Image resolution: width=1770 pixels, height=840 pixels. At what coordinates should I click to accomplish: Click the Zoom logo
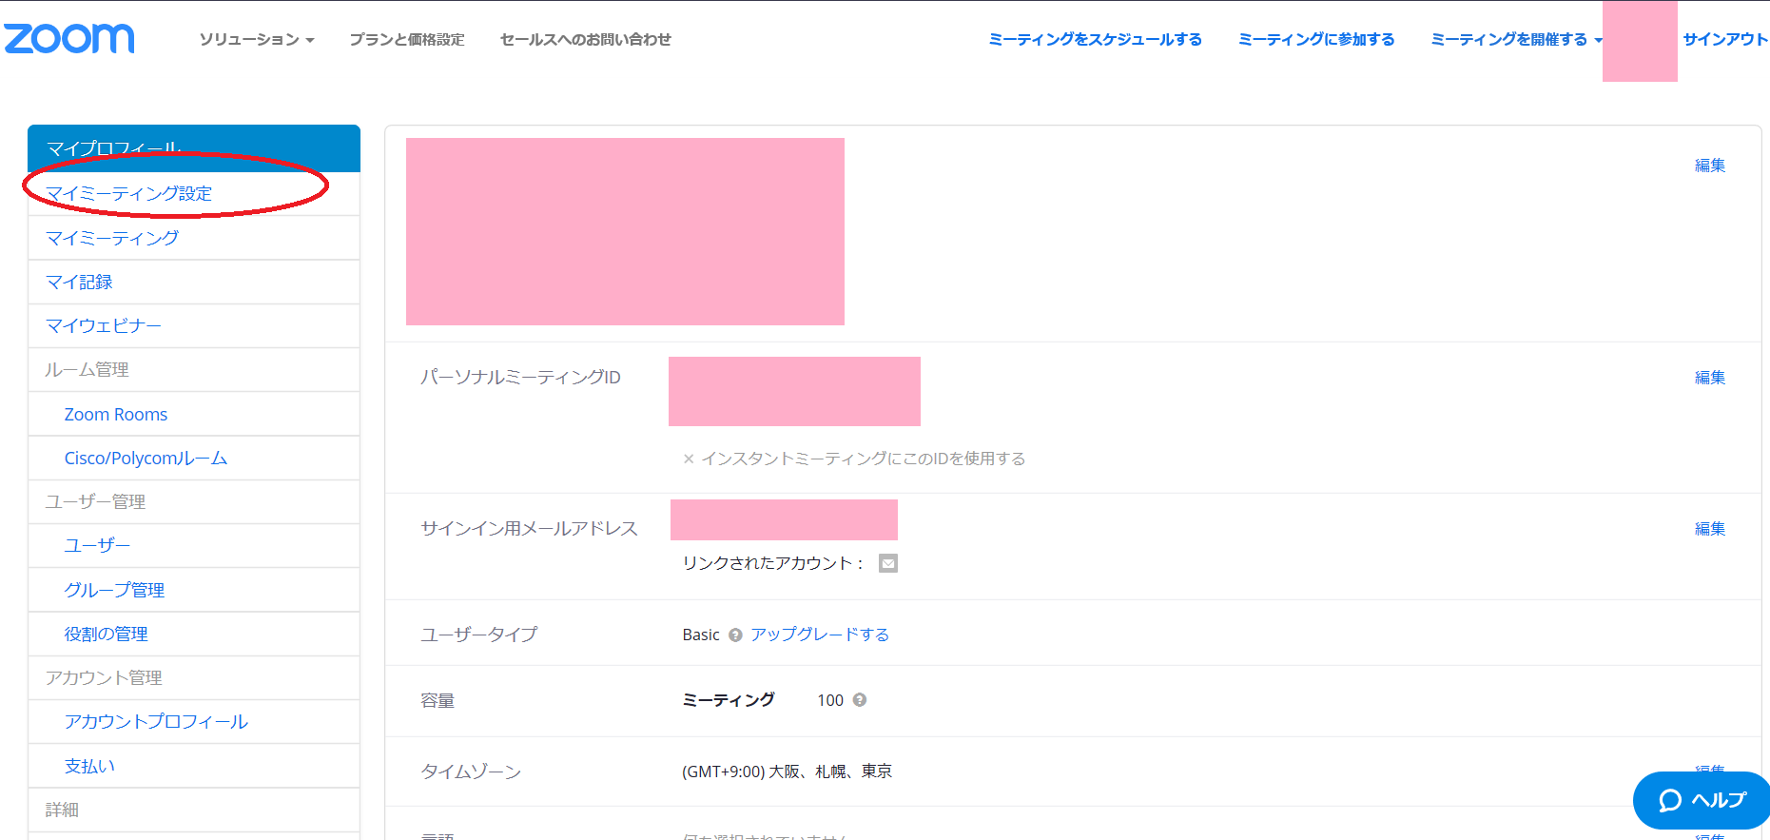(69, 39)
